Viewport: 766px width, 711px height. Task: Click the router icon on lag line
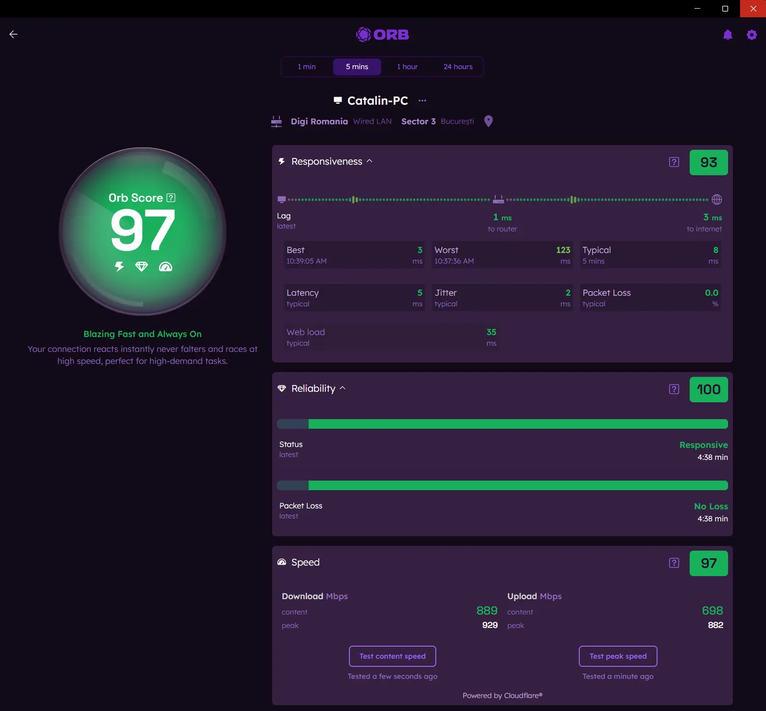pos(499,199)
